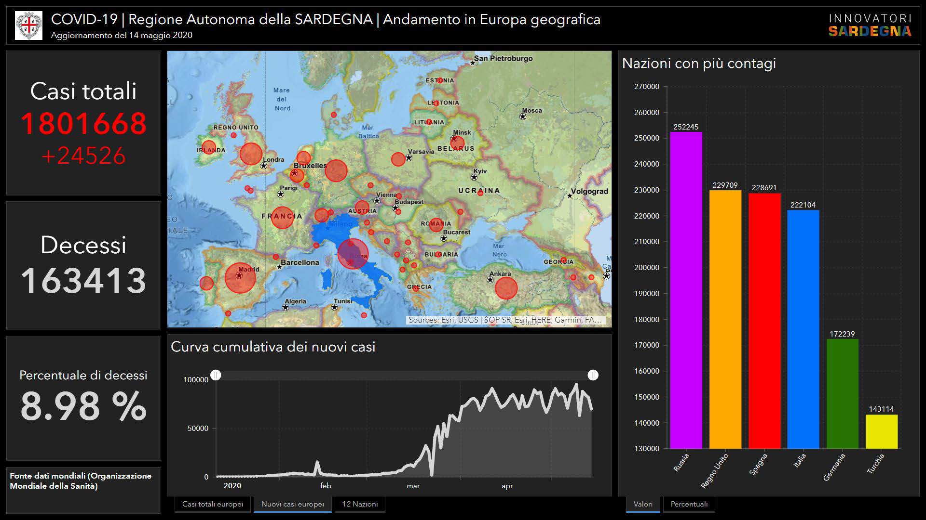Click the Sardegna region crest logo
Viewport: 926px width, 520px height.
click(x=29, y=26)
